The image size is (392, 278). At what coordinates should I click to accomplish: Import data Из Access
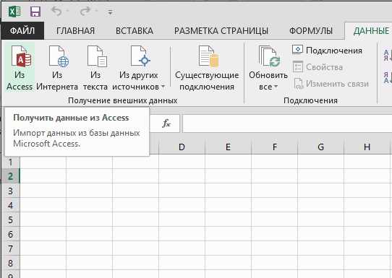(20, 68)
